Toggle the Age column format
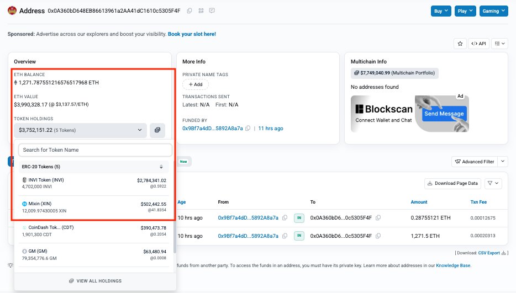The width and height of the screenshot is (516, 293). 182,203
